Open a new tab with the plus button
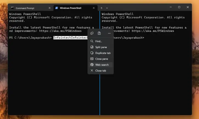Viewport: 199px width, 119px height. pos(101,8)
